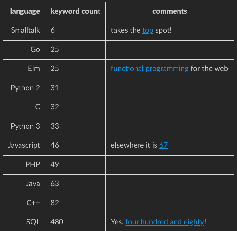The height and width of the screenshot is (231, 237).
Task: Click the "comments" column header
Action: point(170,11)
